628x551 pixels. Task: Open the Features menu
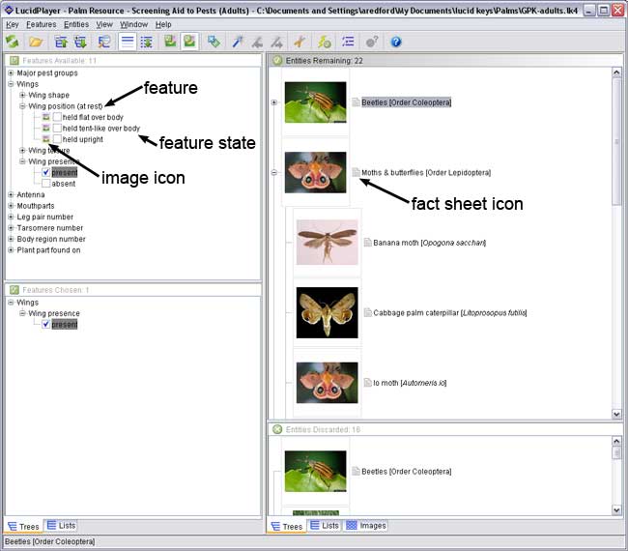(x=41, y=24)
